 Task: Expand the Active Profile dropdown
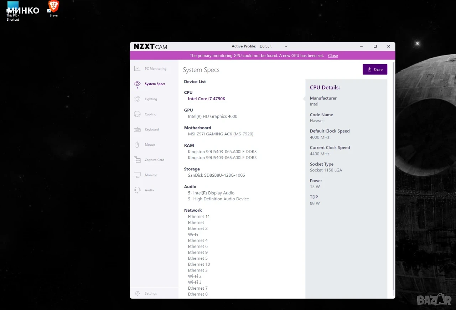point(273,46)
